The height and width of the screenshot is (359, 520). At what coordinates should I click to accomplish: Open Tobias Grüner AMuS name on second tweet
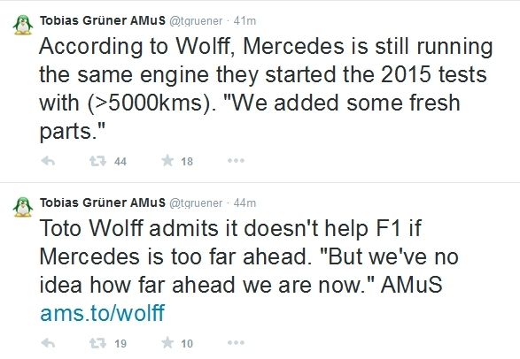[103, 202]
